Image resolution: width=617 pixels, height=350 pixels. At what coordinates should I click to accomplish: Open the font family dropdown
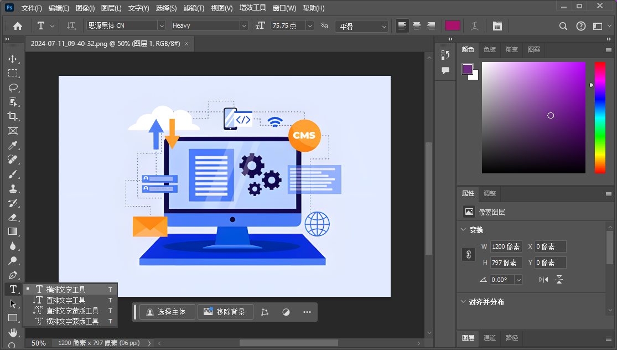click(162, 25)
